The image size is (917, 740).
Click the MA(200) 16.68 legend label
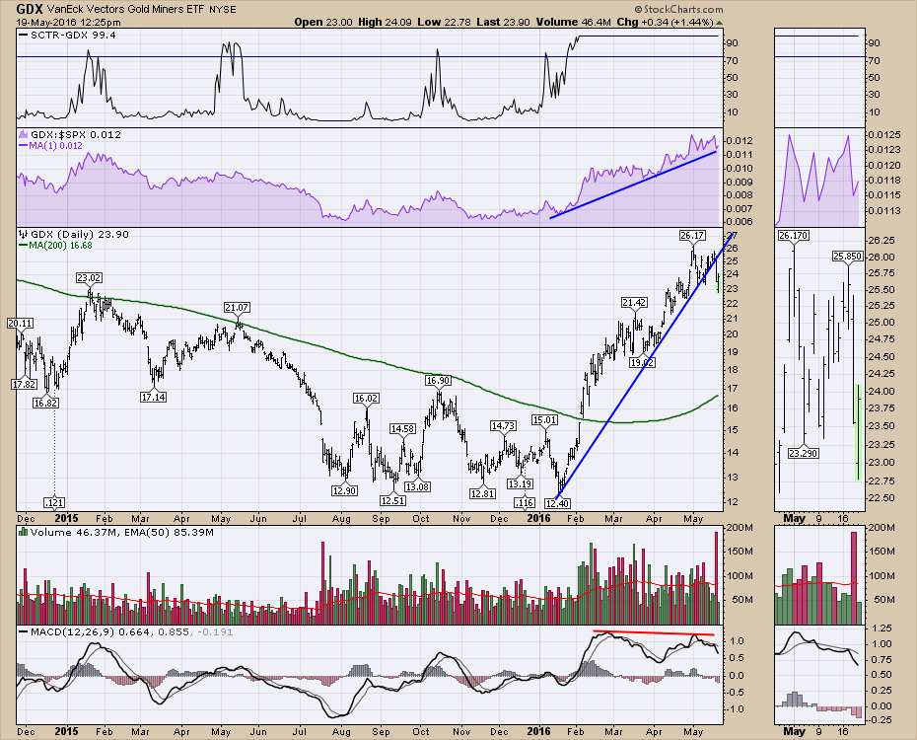[x=61, y=245]
